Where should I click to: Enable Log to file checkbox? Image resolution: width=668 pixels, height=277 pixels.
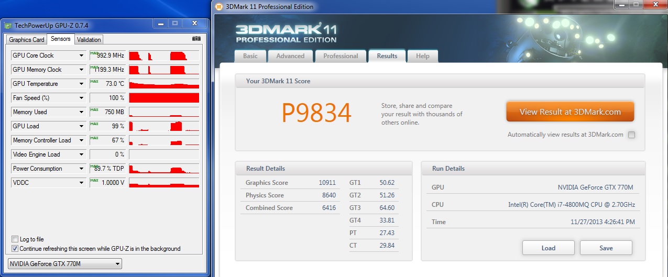coord(15,239)
